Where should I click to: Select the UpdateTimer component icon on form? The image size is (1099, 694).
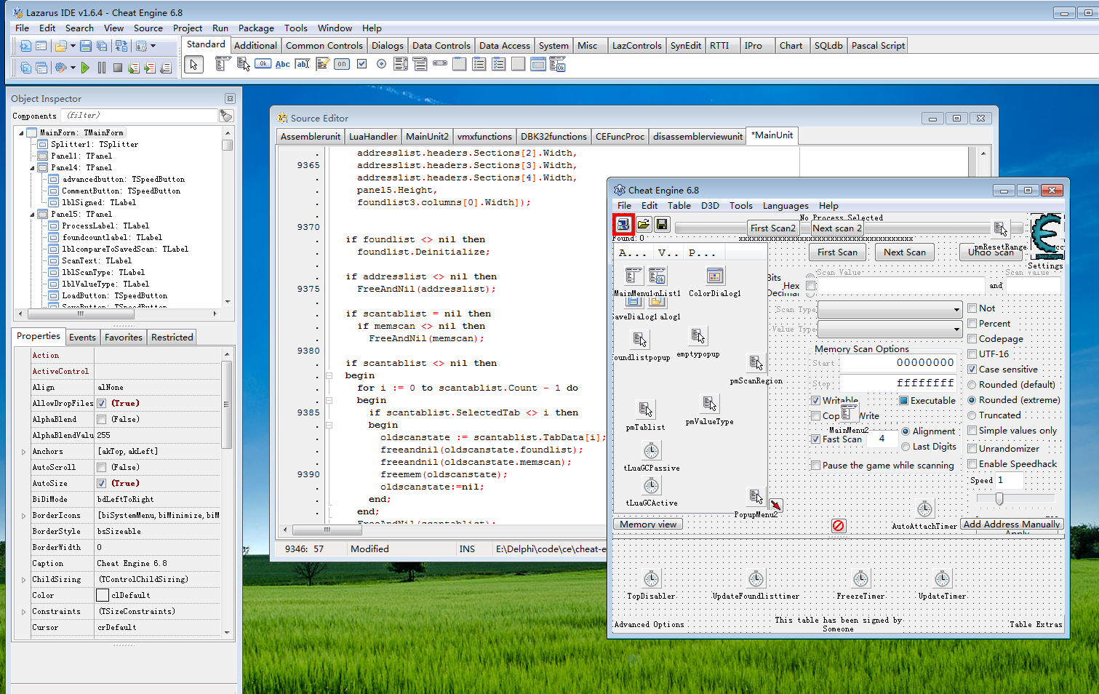pos(942,579)
